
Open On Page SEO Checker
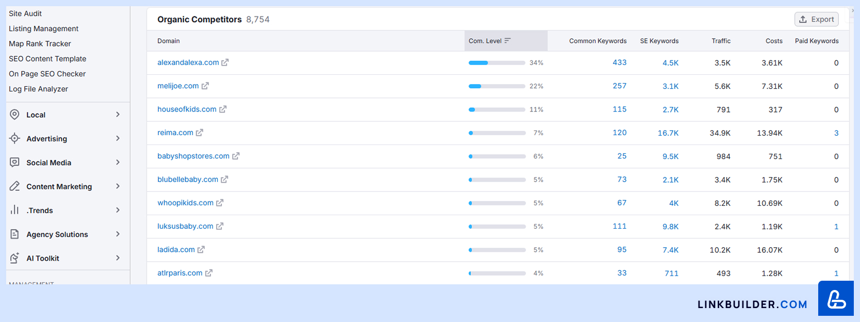(47, 74)
